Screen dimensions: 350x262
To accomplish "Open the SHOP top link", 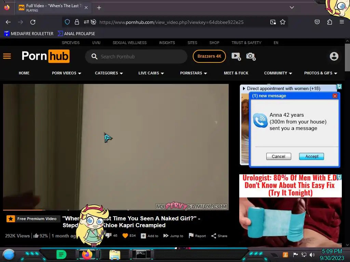I will tap(214, 43).
